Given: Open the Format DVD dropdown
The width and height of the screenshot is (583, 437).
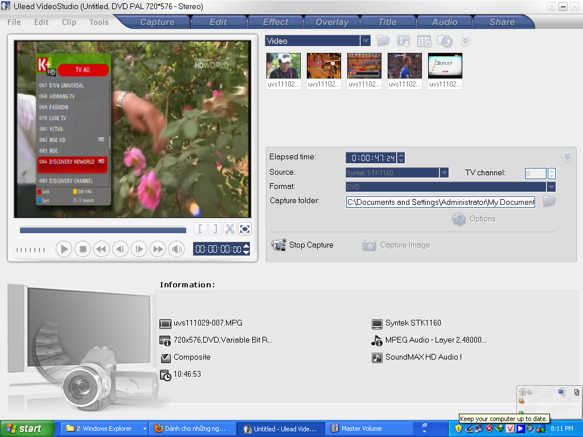Looking at the screenshot, I should tap(551, 187).
